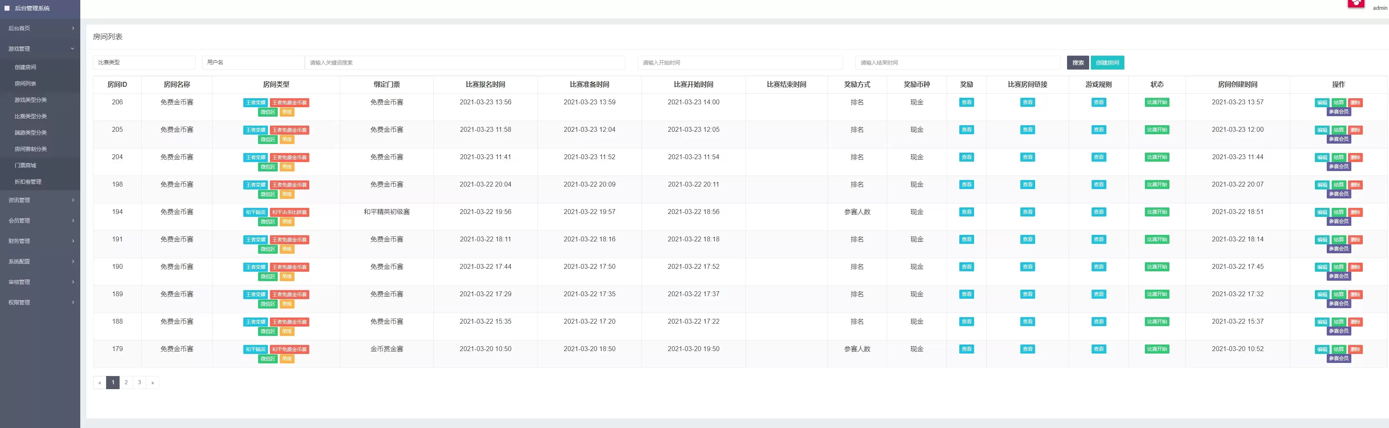Open the 用户名 search-field dropdown
Screen dimensions: 1389x428
[253, 63]
